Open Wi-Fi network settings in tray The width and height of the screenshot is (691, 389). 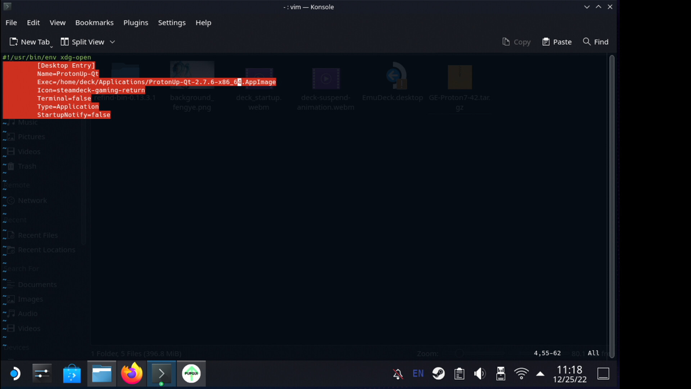tap(521, 373)
